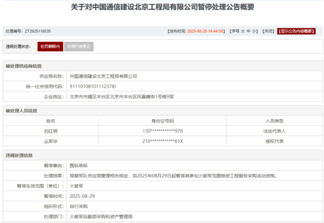Click the 显示公告内容概要 button
Screen dimensions: 324x223
click(x=296, y=31)
